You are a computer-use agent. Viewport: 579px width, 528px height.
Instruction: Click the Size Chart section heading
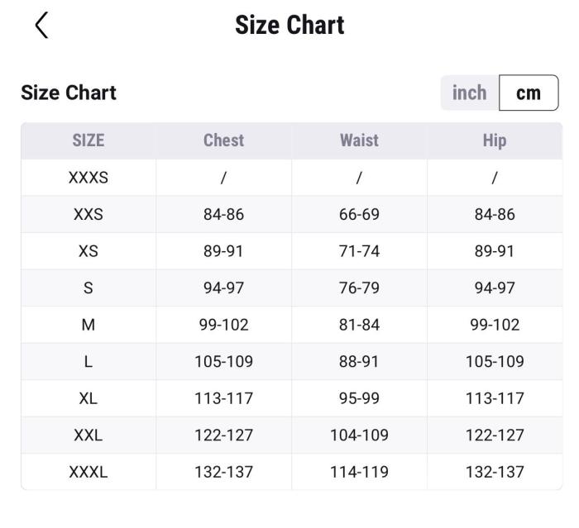69,93
